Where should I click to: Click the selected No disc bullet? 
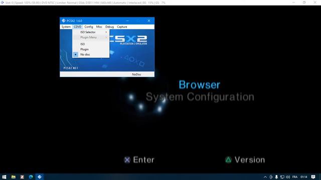tap(76, 54)
